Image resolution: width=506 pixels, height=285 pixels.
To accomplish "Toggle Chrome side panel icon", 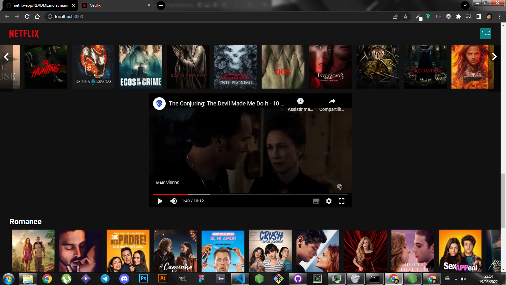I will pos(479,16).
